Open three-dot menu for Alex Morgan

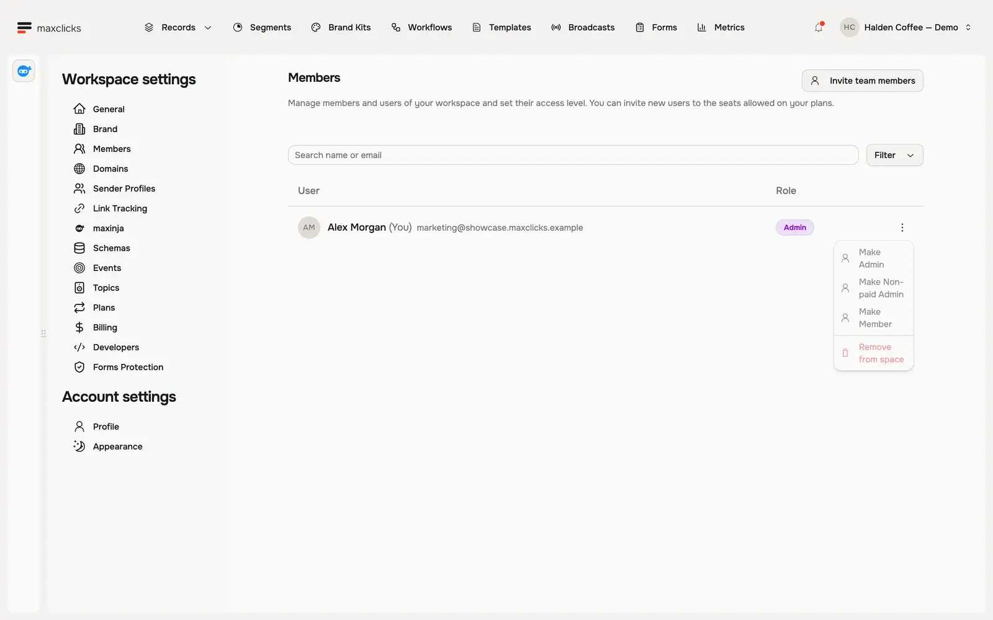pos(902,228)
